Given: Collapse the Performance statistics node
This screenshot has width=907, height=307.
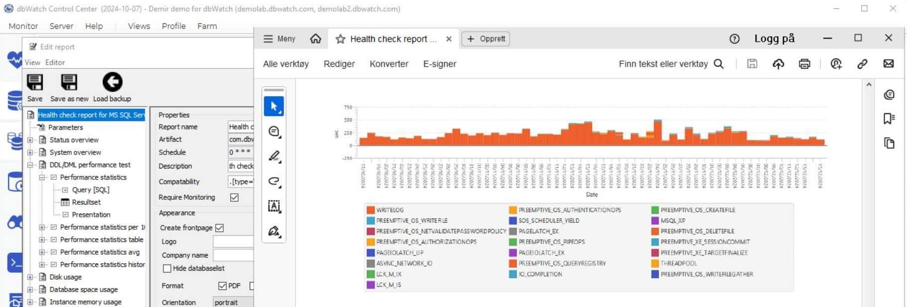Looking at the screenshot, I should coord(42,177).
